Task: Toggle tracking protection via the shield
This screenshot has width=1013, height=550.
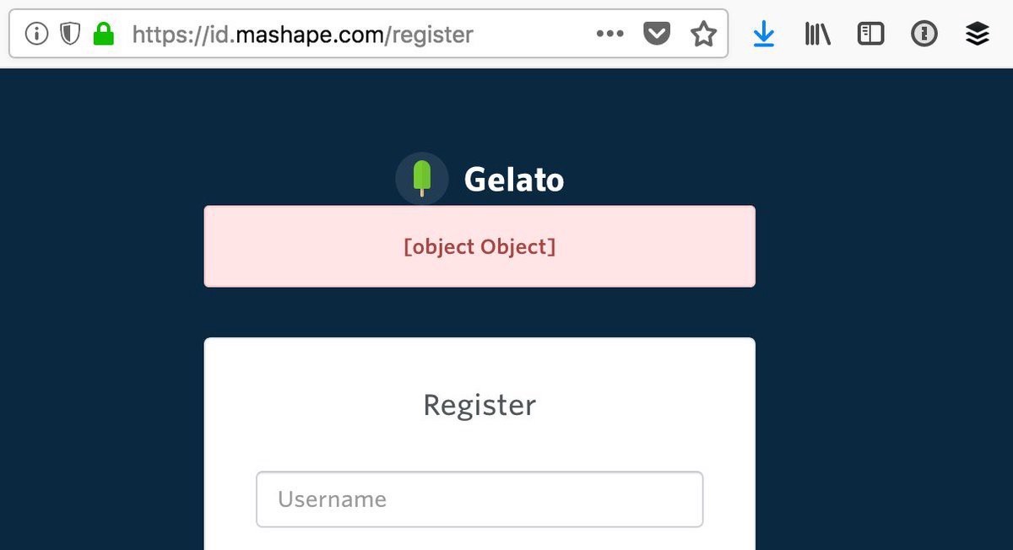Action: [68, 34]
